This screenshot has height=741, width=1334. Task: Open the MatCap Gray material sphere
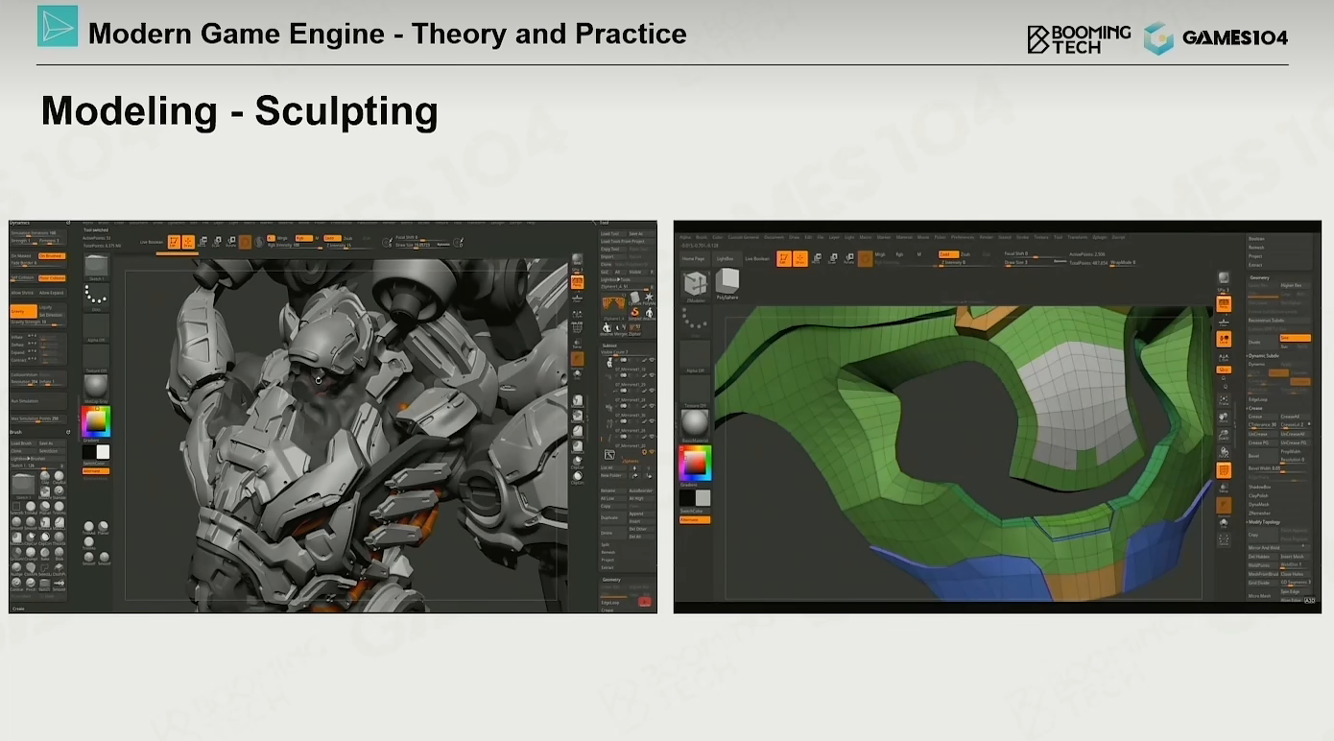pyautogui.click(x=96, y=386)
